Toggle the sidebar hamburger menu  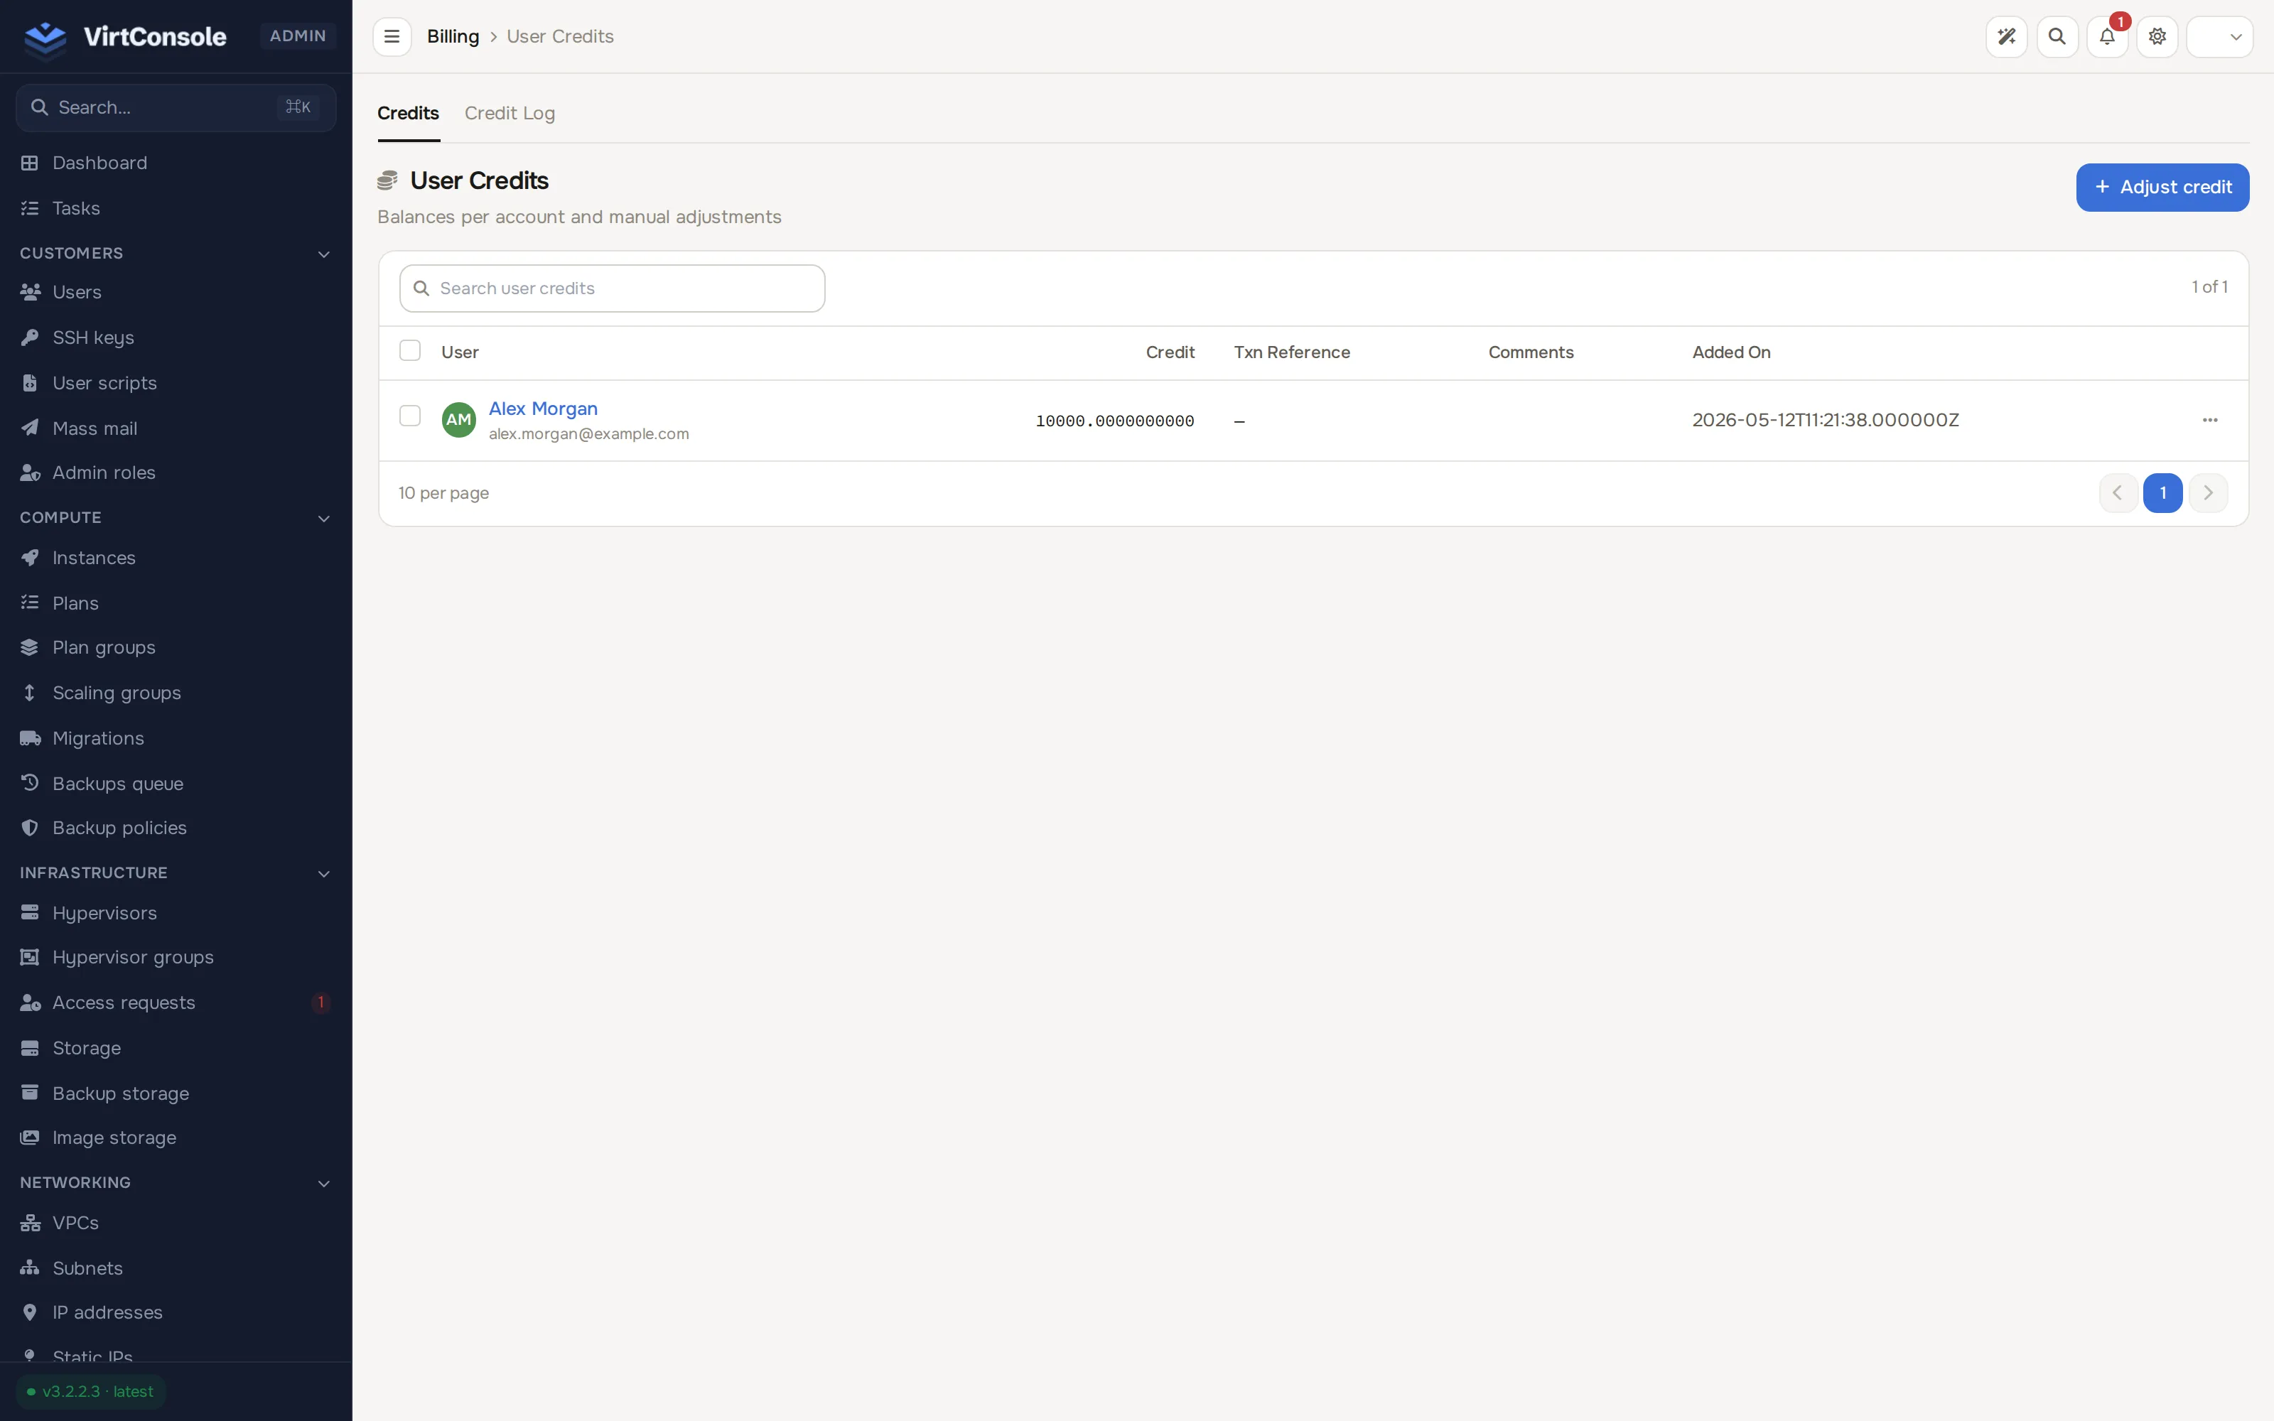point(392,37)
